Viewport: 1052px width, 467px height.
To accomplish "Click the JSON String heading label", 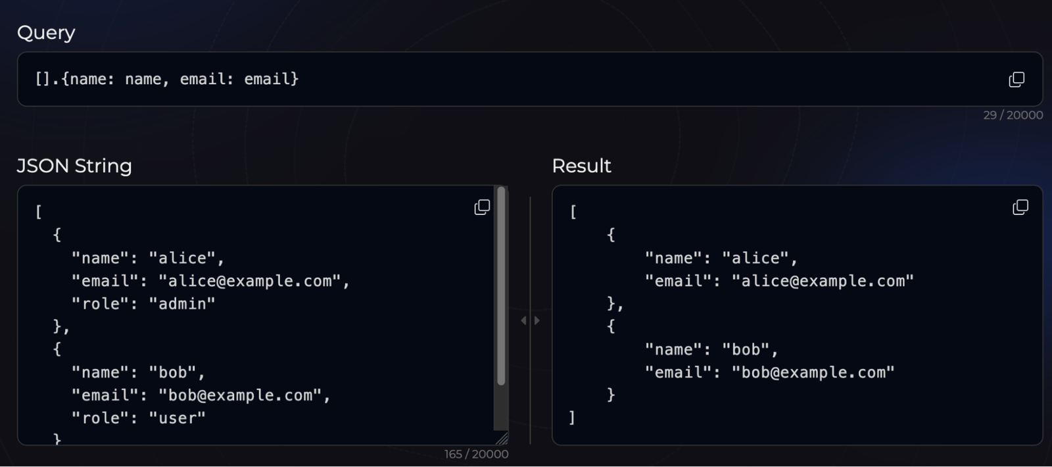I will point(74,166).
